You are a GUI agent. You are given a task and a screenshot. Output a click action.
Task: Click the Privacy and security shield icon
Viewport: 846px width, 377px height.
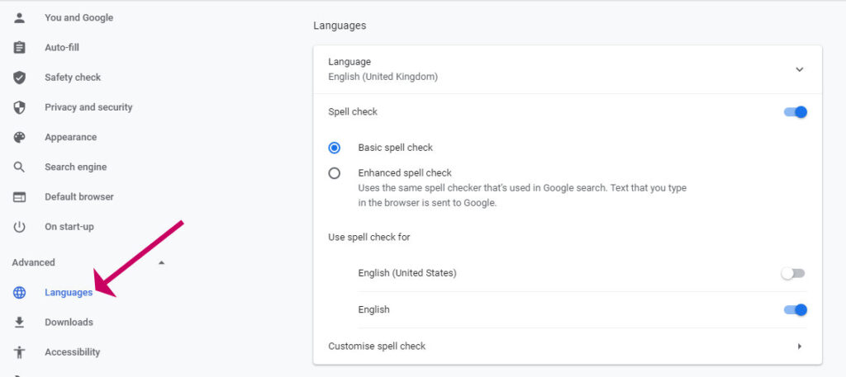pyautogui.click(x=20, y=107)
